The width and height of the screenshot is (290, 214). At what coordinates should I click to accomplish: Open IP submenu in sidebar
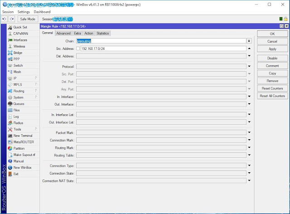tap(23, 78)
